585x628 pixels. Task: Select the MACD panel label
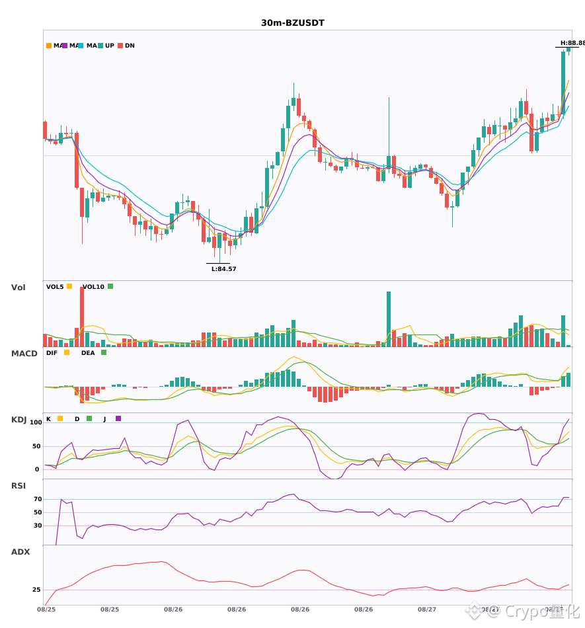point(24,354)
